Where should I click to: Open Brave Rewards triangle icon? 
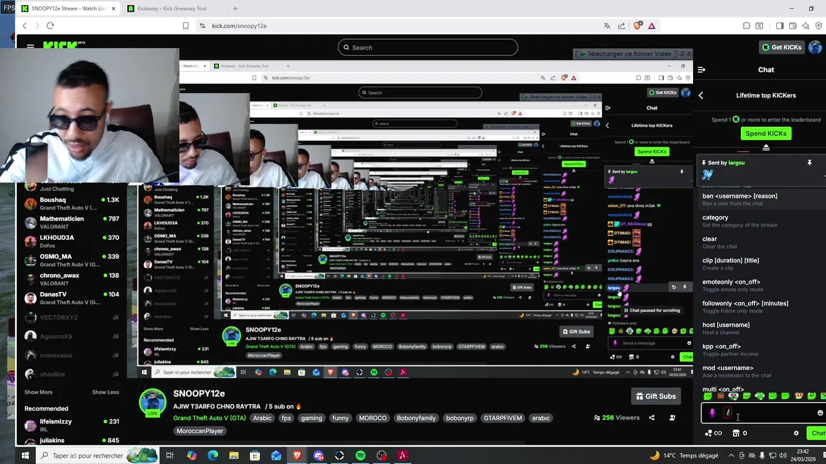(x=652, y=26)
